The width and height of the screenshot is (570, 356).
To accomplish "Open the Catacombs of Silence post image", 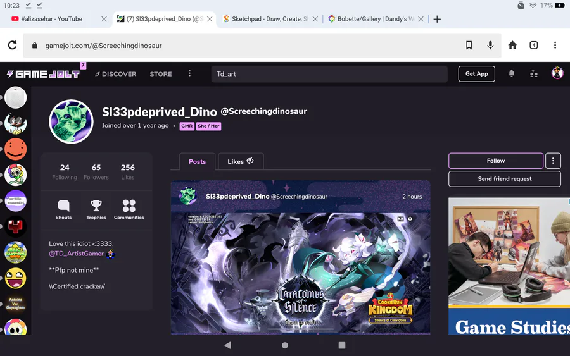I will pyautogui.click(x=301, y=273).
